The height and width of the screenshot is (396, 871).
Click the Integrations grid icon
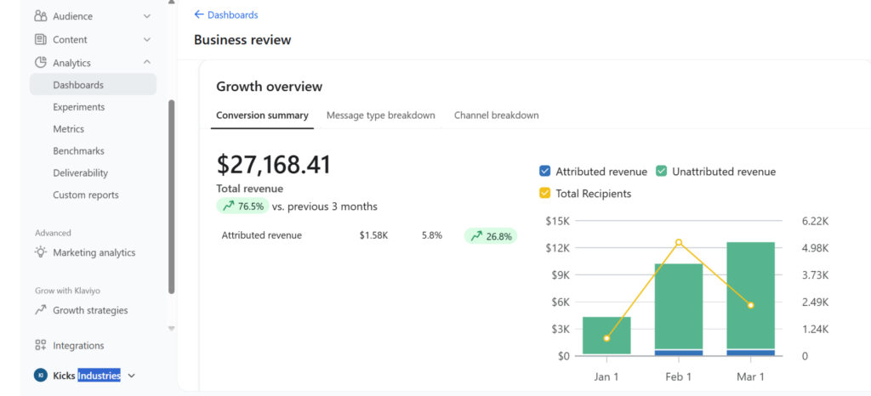pos(41,346)
